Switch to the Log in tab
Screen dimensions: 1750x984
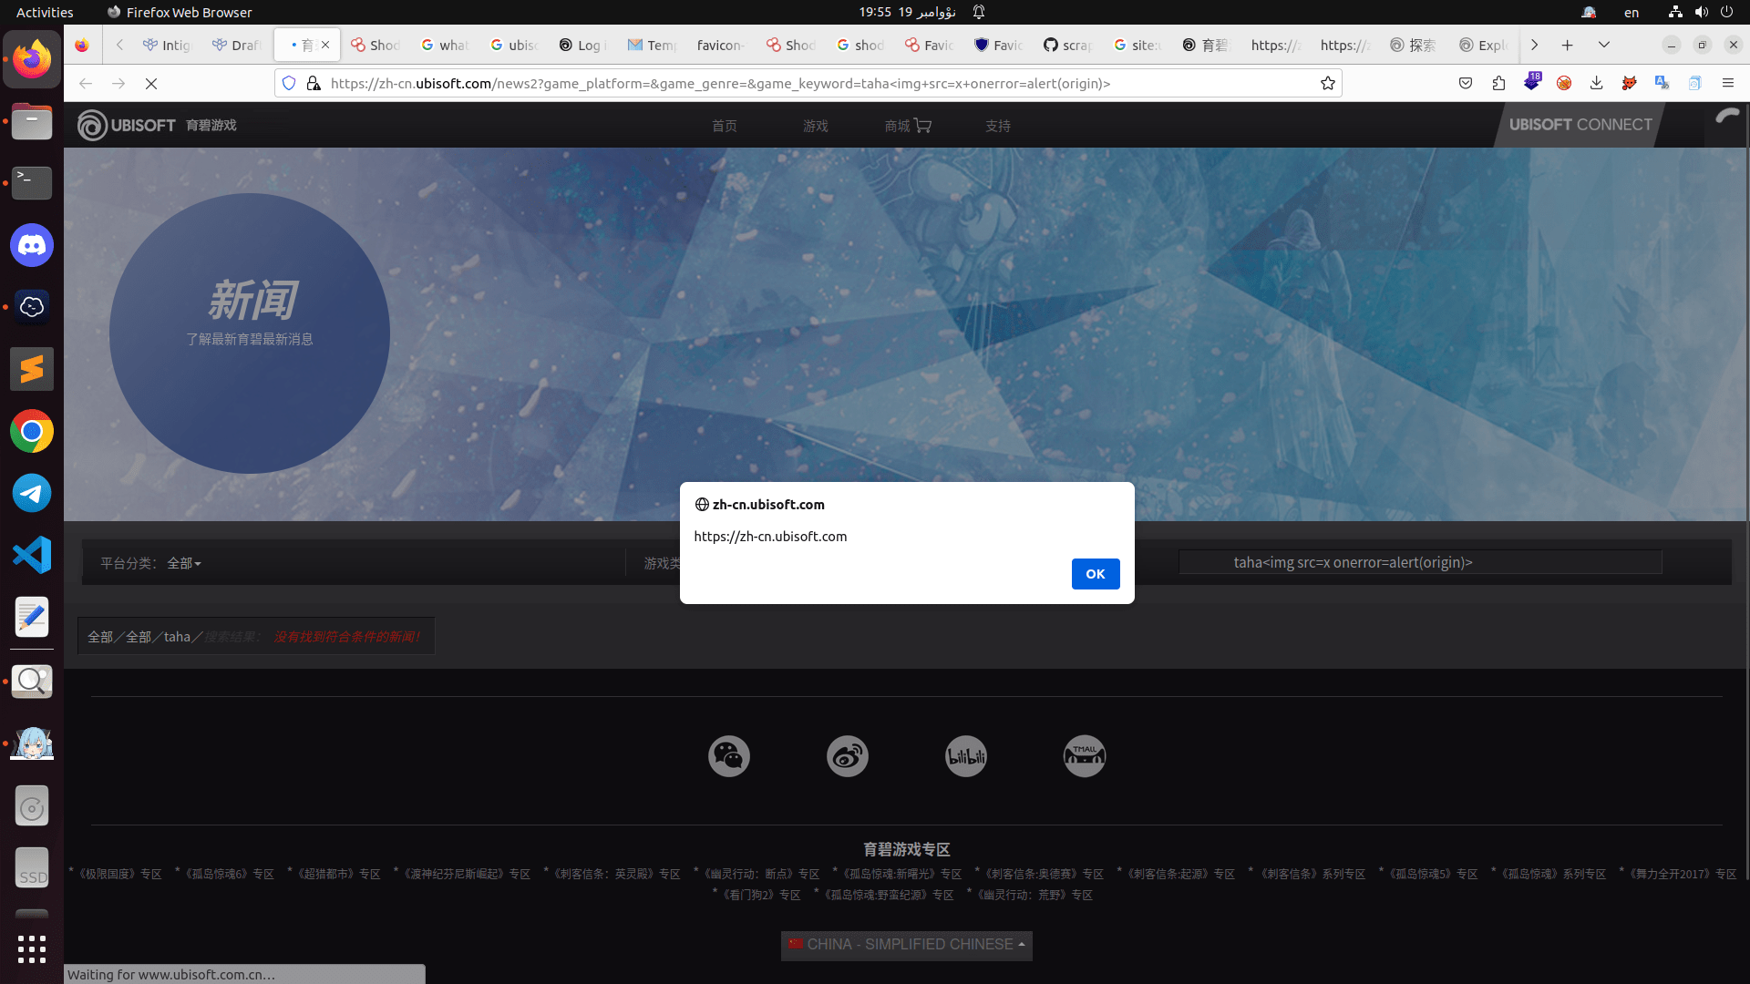583,45
